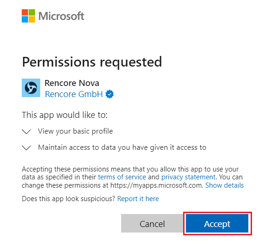This screenshot has width=271, height=245.
Task: Click the This app would like to text
Action: [x=65, y=115]
